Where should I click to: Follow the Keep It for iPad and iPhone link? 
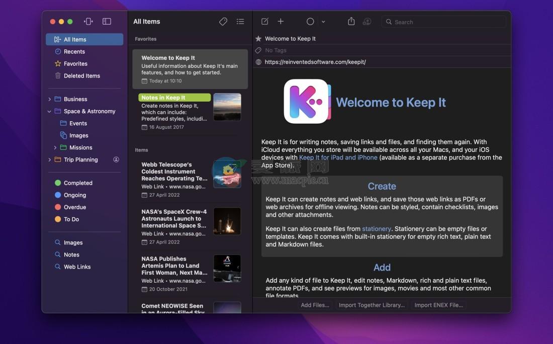[338, 157]
